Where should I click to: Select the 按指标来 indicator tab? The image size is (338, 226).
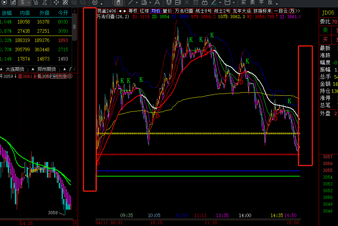[262, 11]
